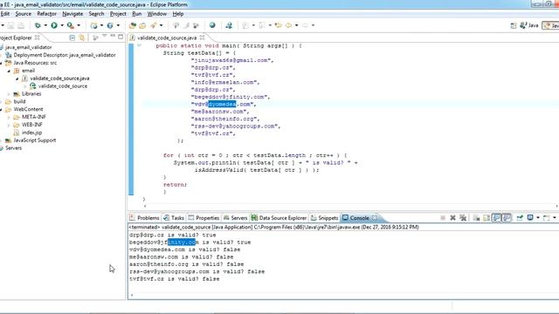Open the Window menu
The height and width of the screenshot is (314, 559).
coord(157,14)
